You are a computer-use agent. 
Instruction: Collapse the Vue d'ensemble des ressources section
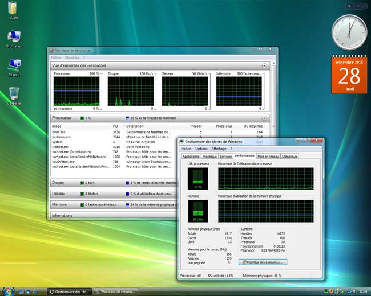pos(264,66)
